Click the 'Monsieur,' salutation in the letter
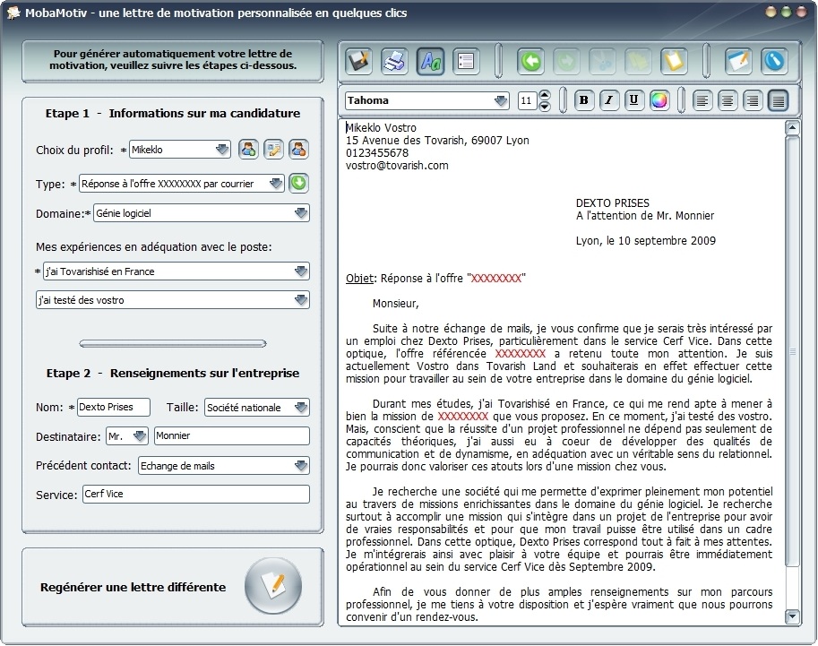 395,304
